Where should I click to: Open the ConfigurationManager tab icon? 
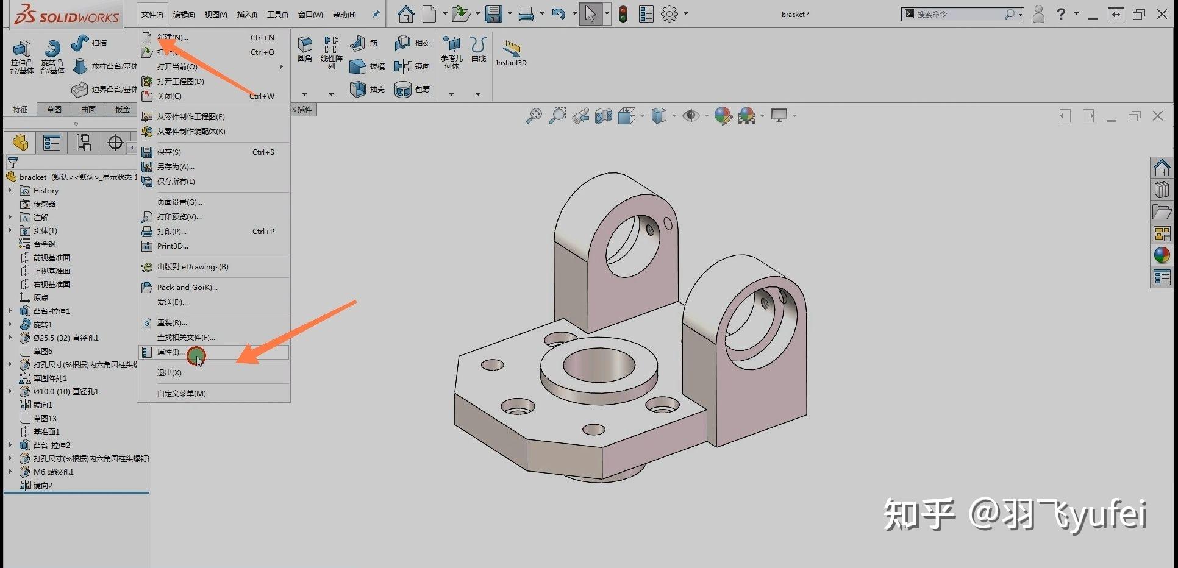[x=84, y=143]
